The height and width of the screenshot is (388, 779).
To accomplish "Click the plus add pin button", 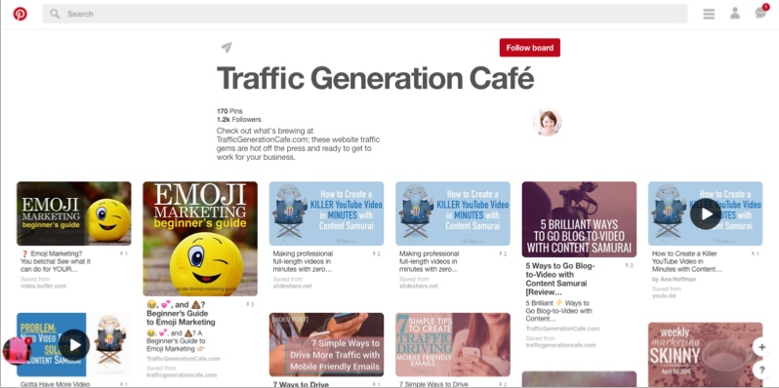I will pos(761,347).
